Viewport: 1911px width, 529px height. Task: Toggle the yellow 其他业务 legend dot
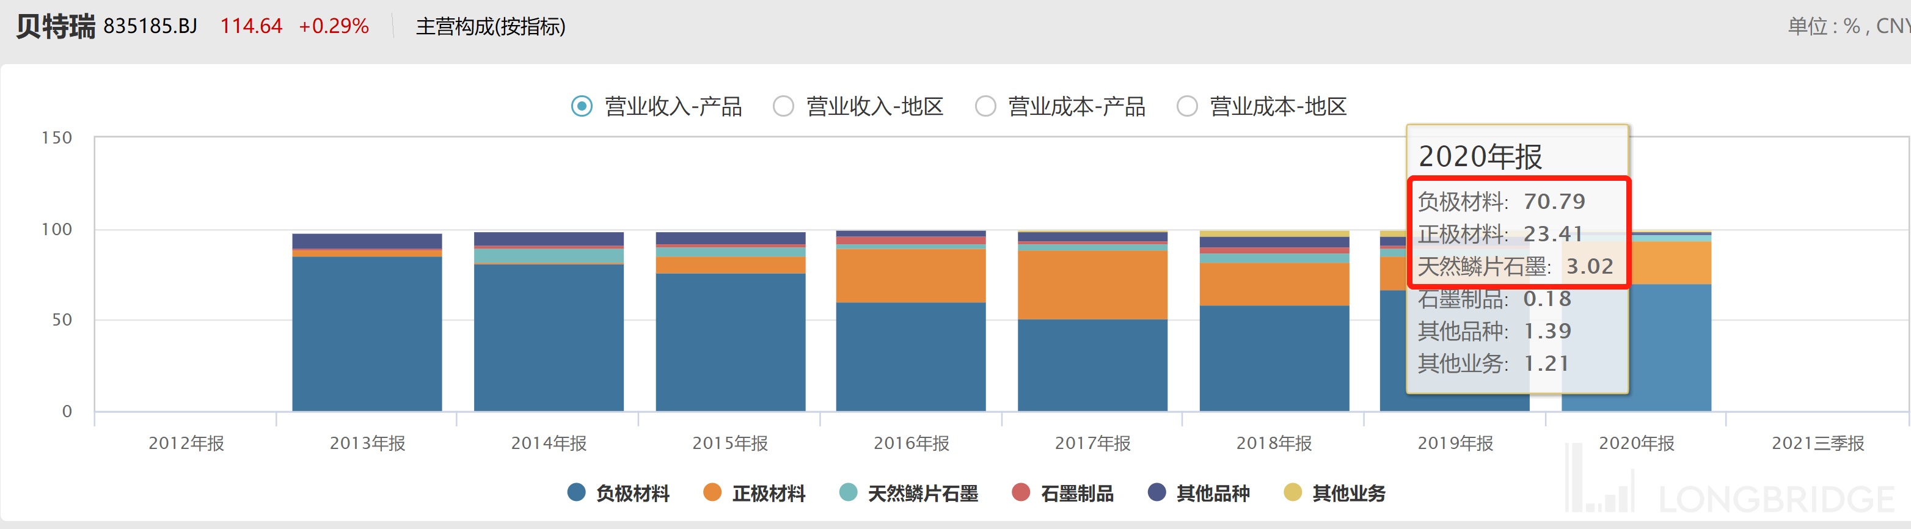click(1292, 492)
